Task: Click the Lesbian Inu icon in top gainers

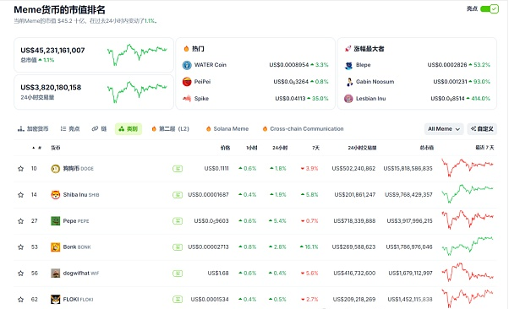Action: click(x=348, y=99)
